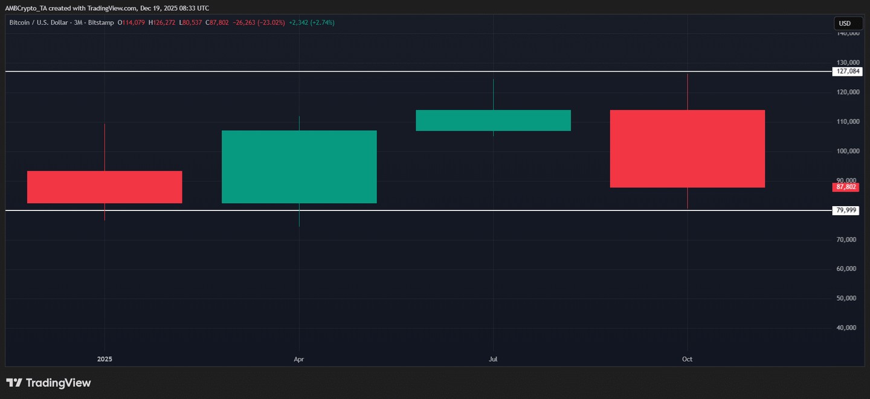
Task: Click the 79,999 horizontal line price label
Action: (x=846, y=210)
